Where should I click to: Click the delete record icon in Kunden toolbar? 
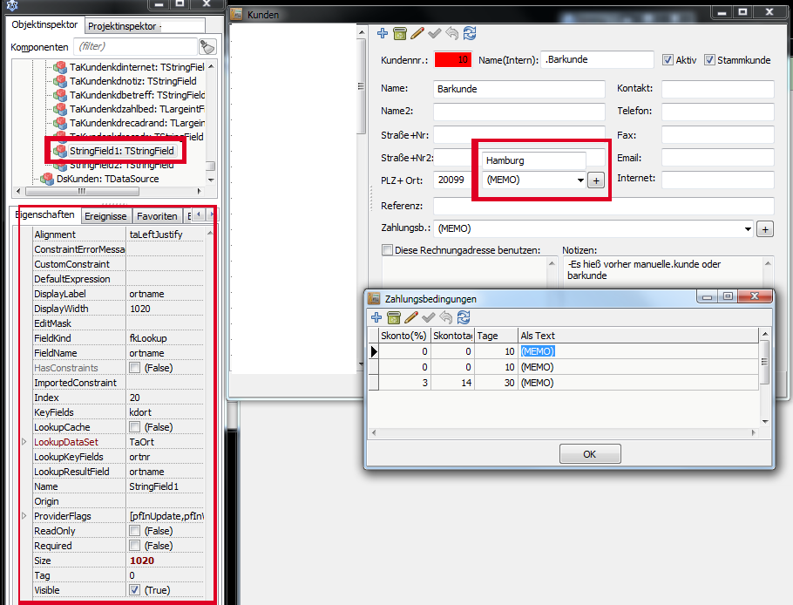400,34
